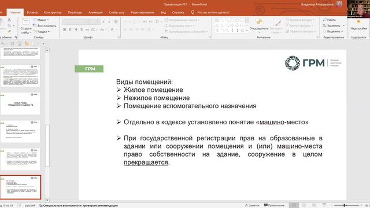Switch to the Рецензирование tab
The image size is (370, 208).
(142, 12)
